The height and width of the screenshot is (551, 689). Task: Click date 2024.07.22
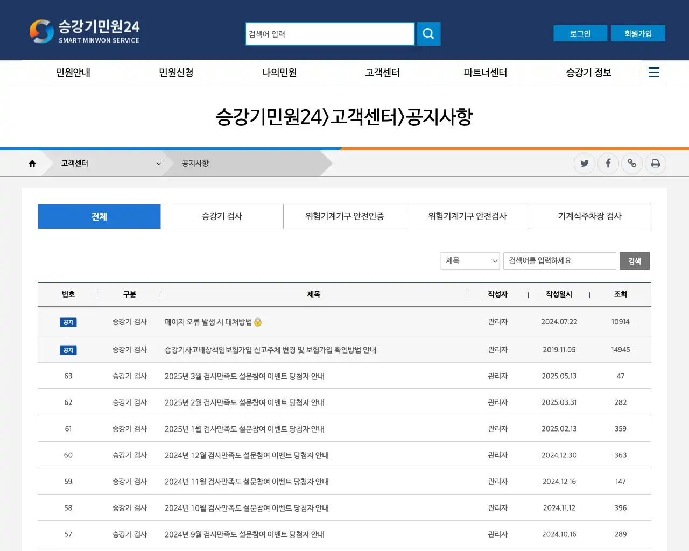559,322
